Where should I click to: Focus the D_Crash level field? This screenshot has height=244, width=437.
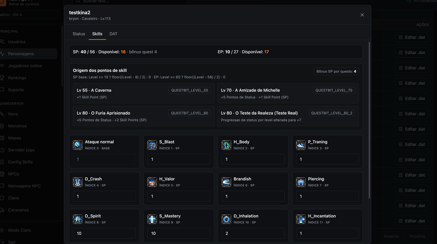[104, 196]
